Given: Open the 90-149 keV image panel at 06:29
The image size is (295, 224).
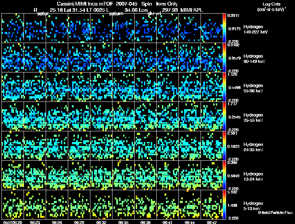Looking at the screenshot, I should point(79,57).
